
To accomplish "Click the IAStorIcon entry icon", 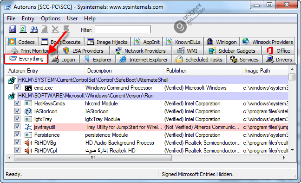I will tap(28, 111).
